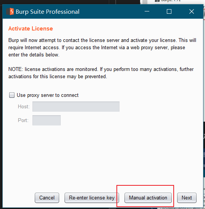205x209 pixels.
Task: Select Manual activation
Action: (x=148, y=198)
